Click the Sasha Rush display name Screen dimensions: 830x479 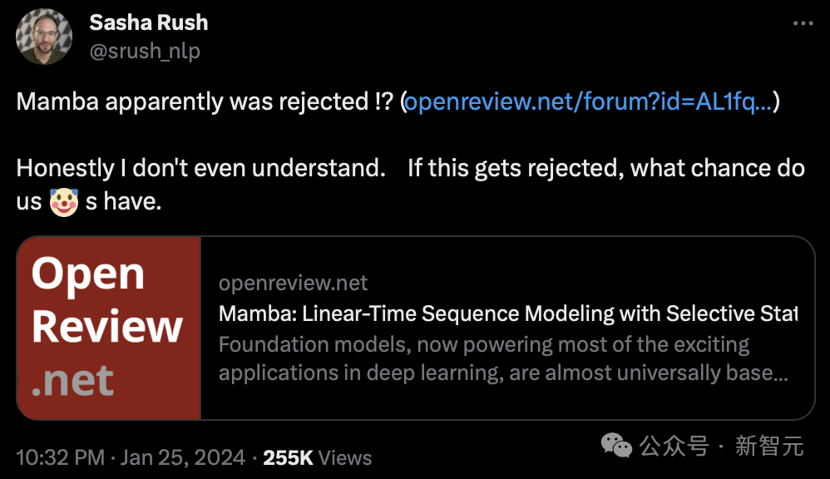coord(148,22)
